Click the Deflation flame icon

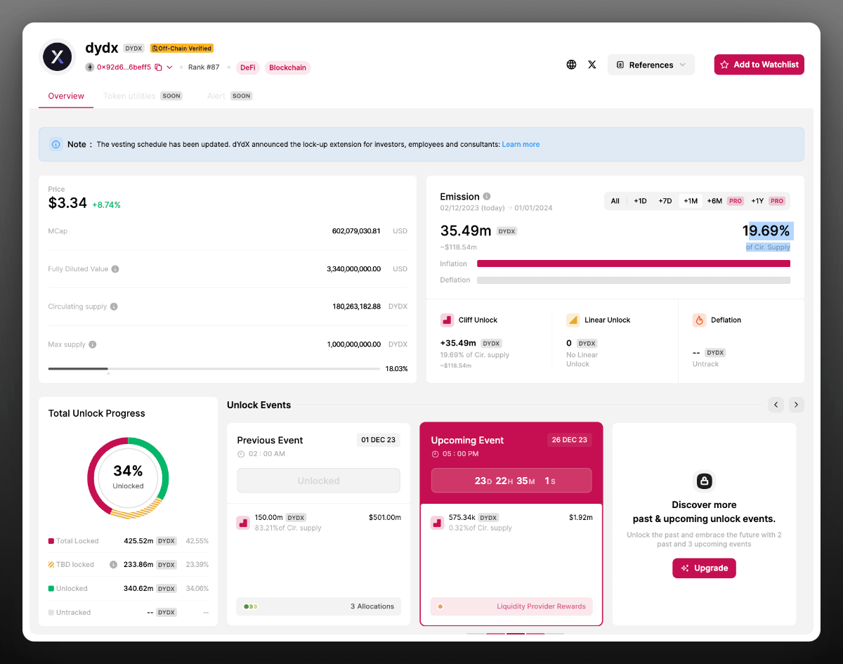click(699, 320)
